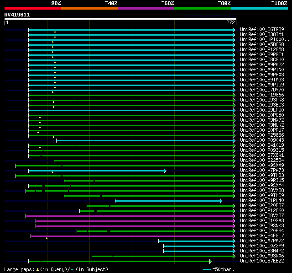This screenshot has width=292, height=273.
Task: Select the UniRef100_Q7X8A1 label
Action: [262, 155]
